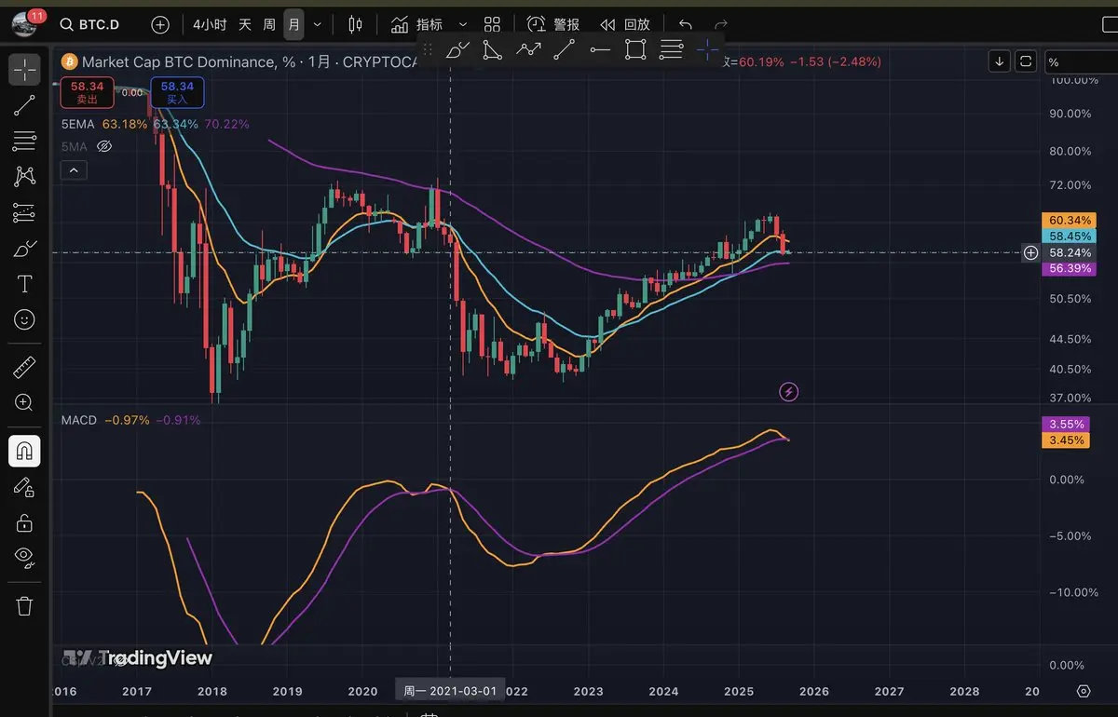Click the square brackets button above price scale
Viewport: 1118px width, 717px height.
click(x=1026, y=61)
